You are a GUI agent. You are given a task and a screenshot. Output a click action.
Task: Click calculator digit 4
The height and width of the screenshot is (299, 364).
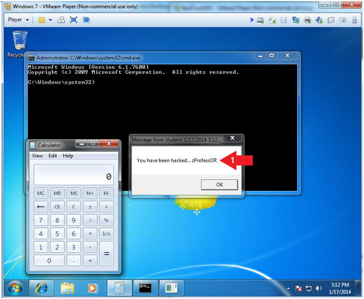pos(41,234)
